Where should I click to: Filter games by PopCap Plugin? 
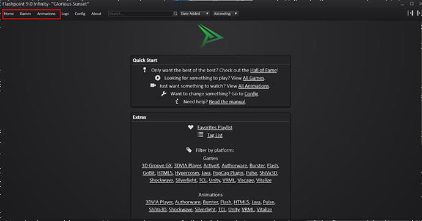(x=228, y=173)
